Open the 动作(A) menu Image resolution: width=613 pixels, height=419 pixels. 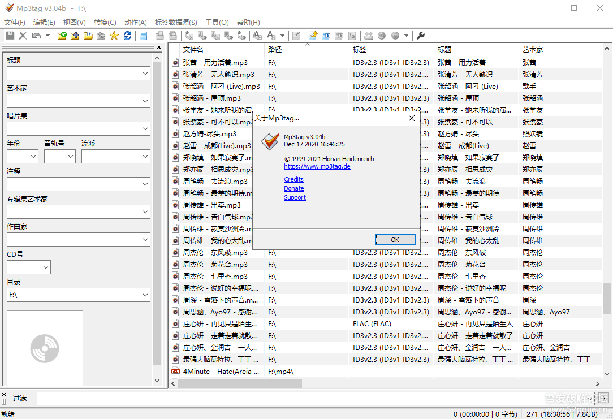tap(135, 22)
